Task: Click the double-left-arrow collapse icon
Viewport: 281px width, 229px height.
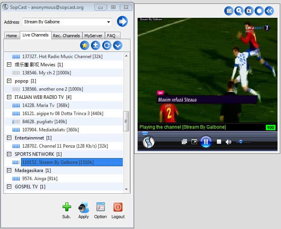Action: coord(269,11)
